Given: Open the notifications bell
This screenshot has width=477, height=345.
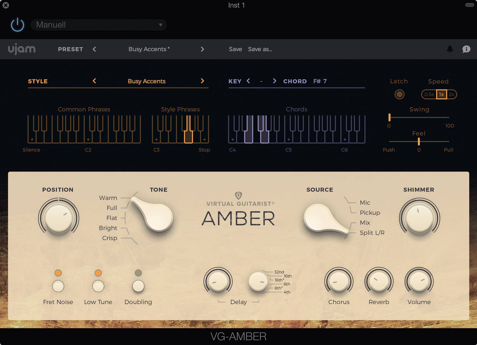Looking at the screenshot, I should pyautogui.click(x=450, y=49).
